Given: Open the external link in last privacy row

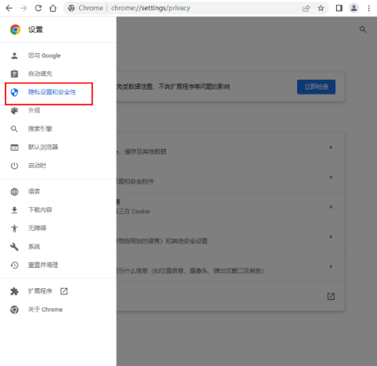Looking at the screenshot, I should [331, 296].
